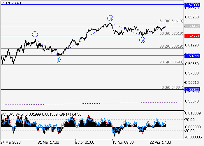Image resolution: width=204 pixels, height=146 pixels.
Task: Select the 0.62553 price level tag
Action: (192, 36)
